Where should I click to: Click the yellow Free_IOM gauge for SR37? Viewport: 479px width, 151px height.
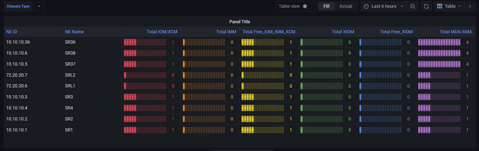pyautogui.click(x=263, y=64)
